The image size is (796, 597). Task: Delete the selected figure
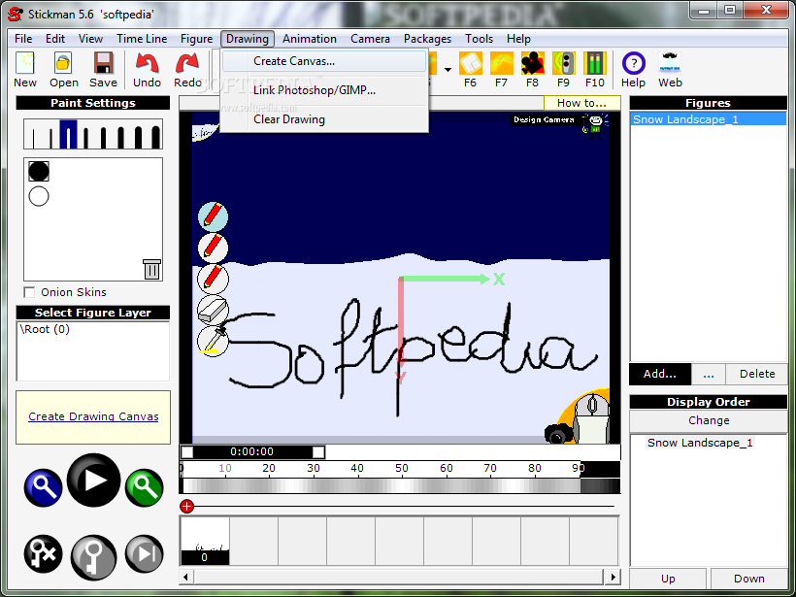[757, 374]
